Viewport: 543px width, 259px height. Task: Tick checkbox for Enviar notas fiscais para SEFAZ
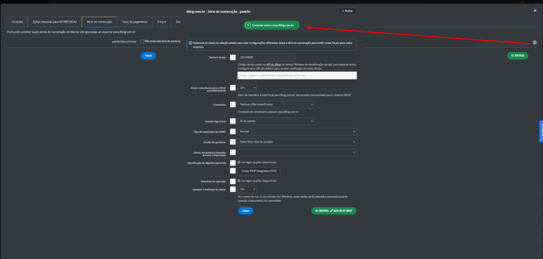233,88
